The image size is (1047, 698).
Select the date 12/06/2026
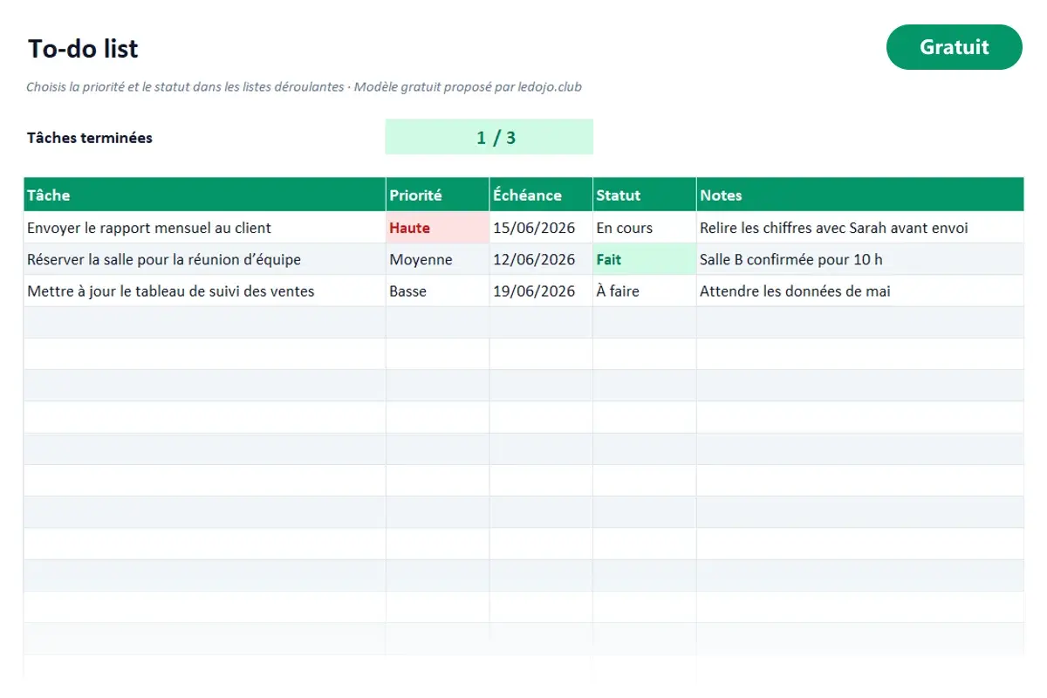[541, 259]
